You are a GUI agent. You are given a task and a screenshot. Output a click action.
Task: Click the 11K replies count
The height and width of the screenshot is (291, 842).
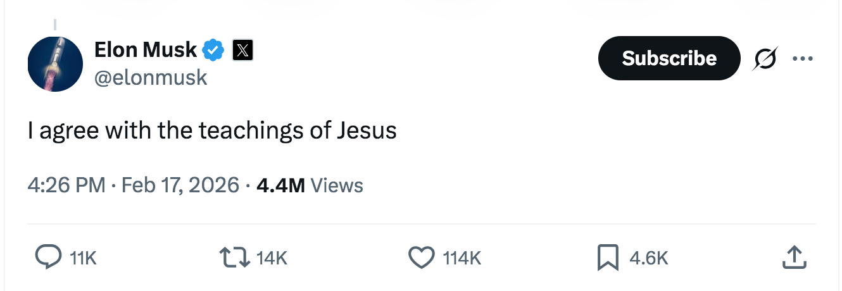click(83, 258)
